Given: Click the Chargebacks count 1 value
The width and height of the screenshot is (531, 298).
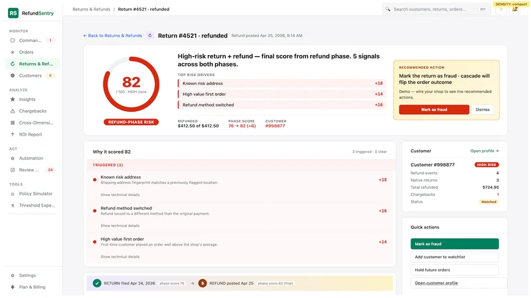Looking at the screenshot, I should pyautogui.click(x=497, y=194).
